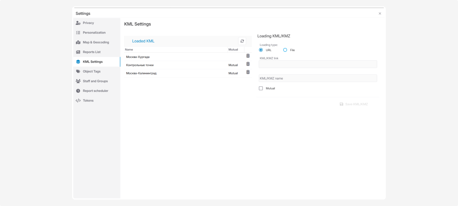Screen dimensions: 458x206
Task: Open the Personalization settings section
Action: click(94, 33)
